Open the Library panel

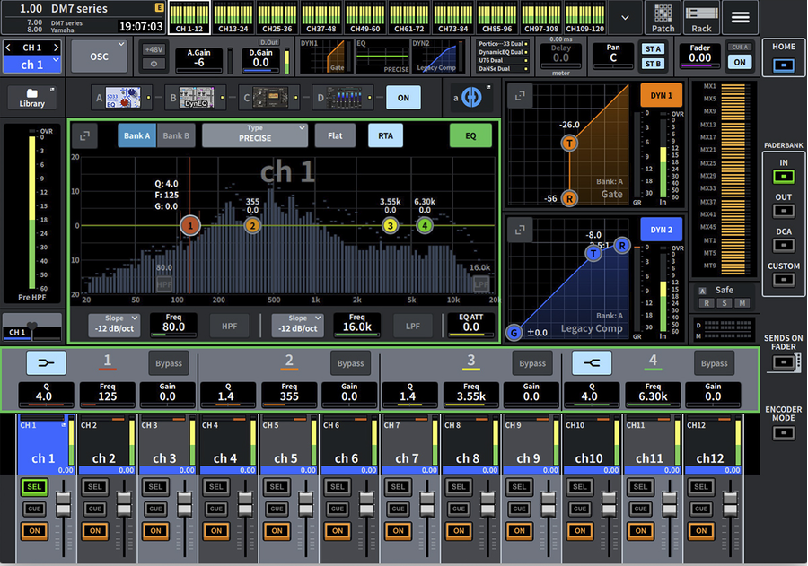pyautogui.click(x=31, y=99)
